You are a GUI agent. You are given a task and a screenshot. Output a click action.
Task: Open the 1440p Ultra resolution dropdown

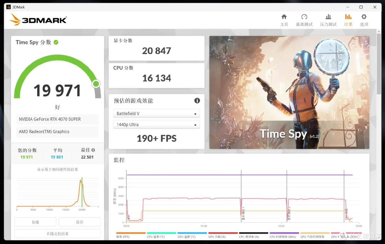(x=156, y=125)
